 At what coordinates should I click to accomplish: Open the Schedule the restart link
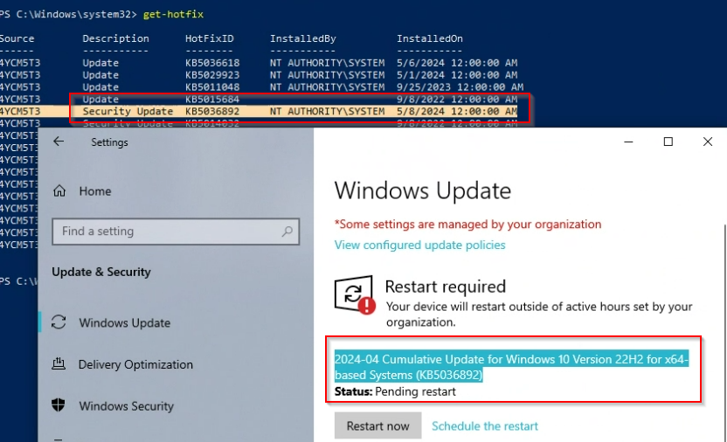pyautogui.click(x=485, y=425)
